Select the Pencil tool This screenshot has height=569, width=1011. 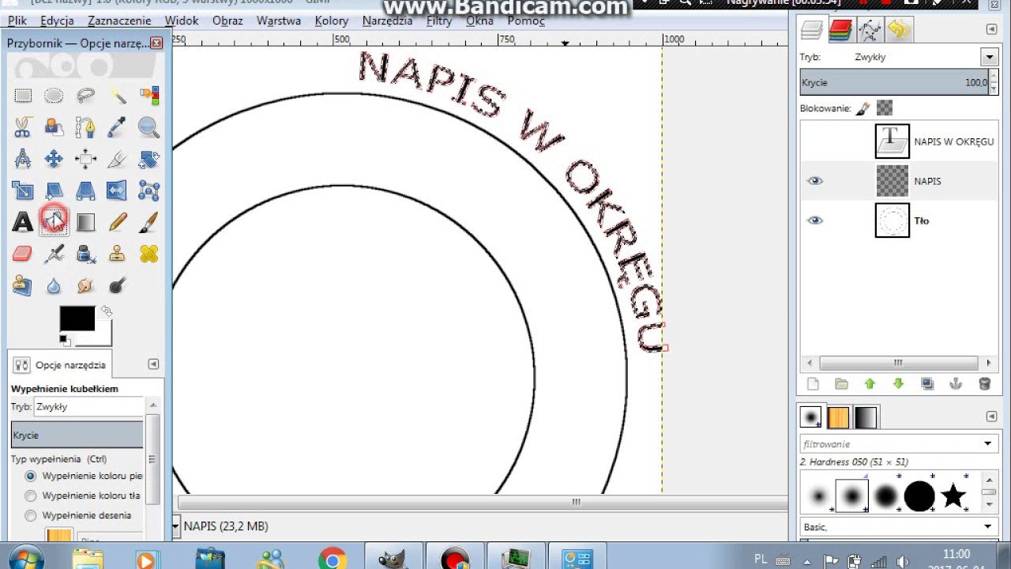coord(118,222)
